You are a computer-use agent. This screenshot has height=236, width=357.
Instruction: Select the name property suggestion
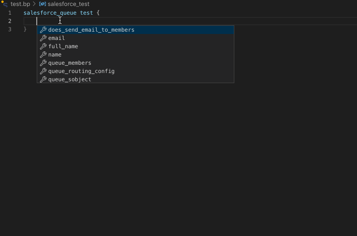[x=136, y=55]
